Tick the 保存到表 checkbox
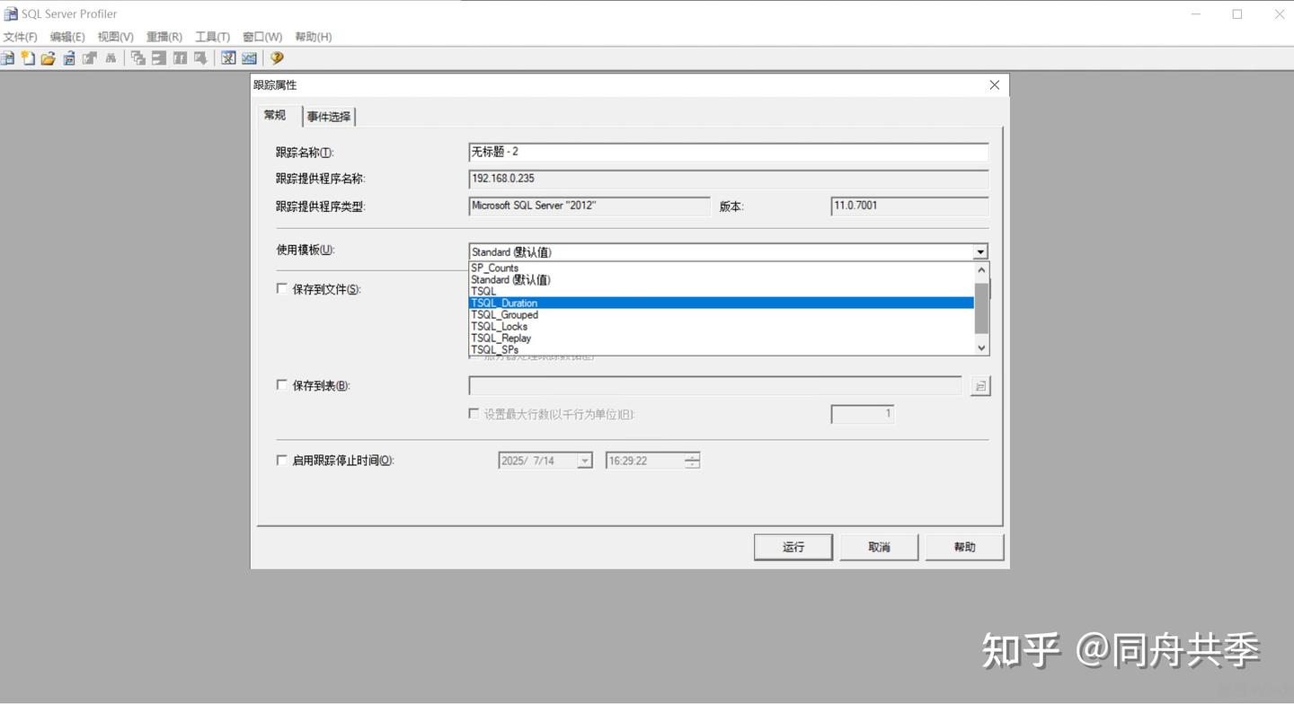1294x704 pixels. pos(282,385)
